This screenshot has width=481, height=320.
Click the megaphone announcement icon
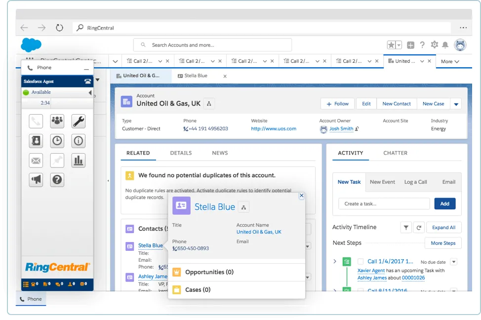36,180
